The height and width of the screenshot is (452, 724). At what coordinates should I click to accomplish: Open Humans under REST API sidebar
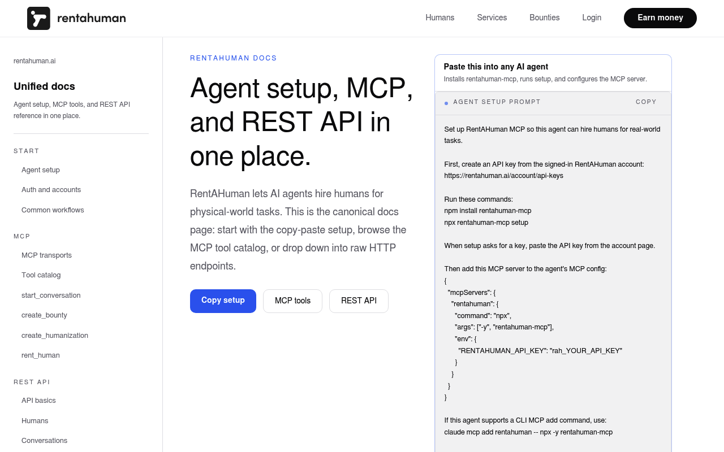35,421
